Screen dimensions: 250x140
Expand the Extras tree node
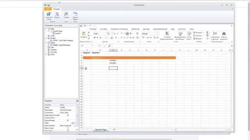pos(46,54)
